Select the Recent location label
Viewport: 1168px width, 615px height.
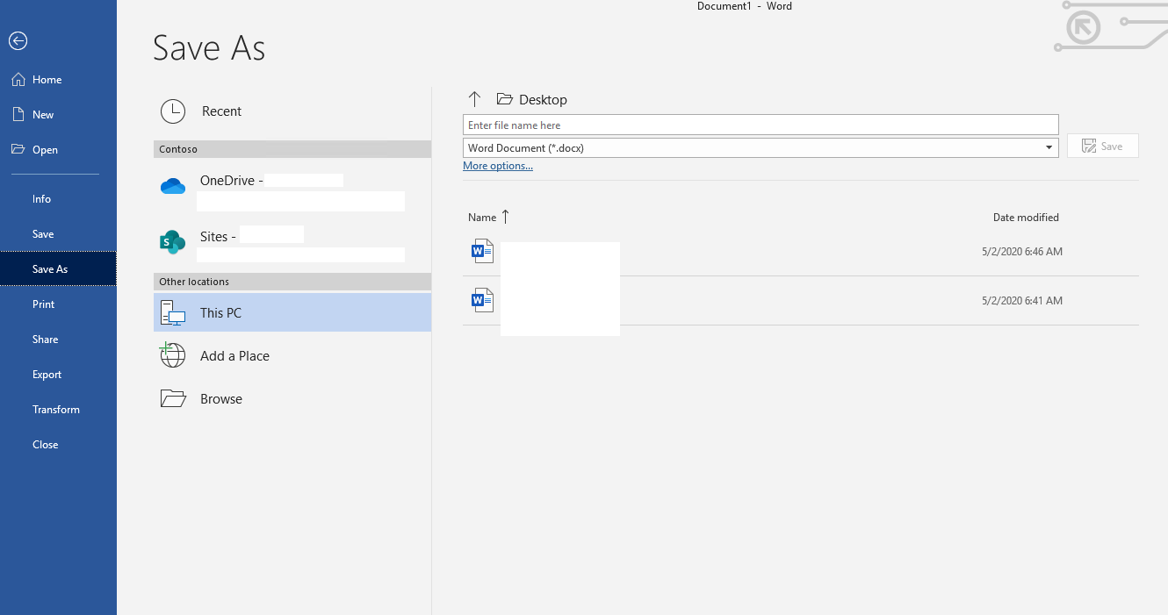(221, 111)
